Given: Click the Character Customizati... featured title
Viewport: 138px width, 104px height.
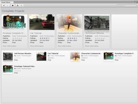Looking at the screenshot, I should click(x=69, y=33).
